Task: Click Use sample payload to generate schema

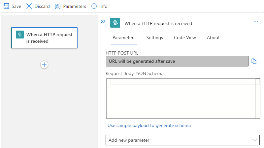Action: point(149,125)
